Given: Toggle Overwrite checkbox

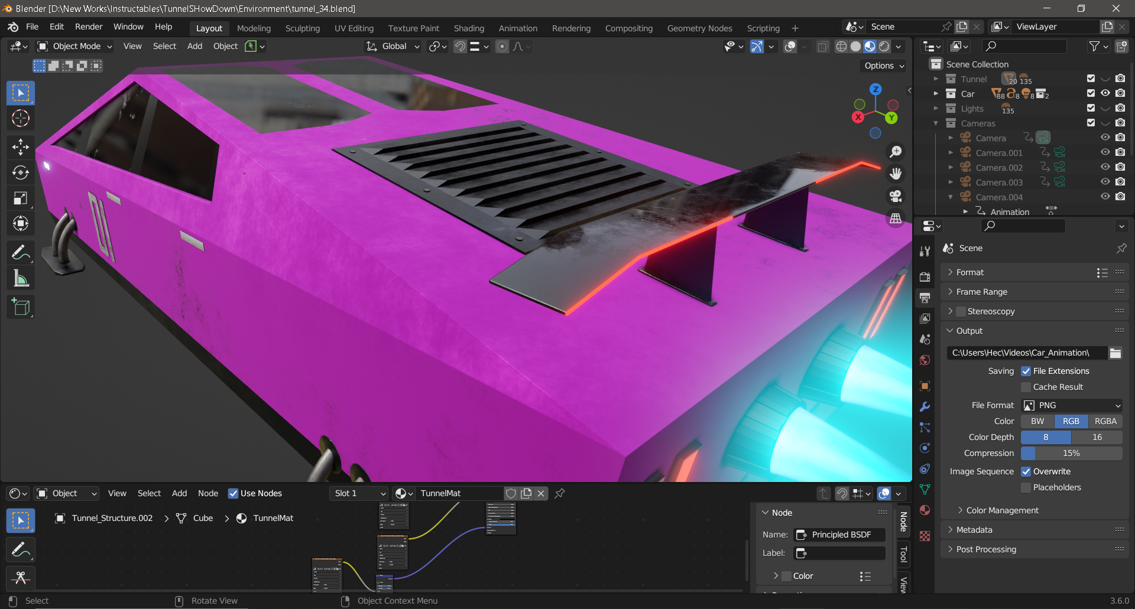Looking at the screenshot, I should [1026, 471].
